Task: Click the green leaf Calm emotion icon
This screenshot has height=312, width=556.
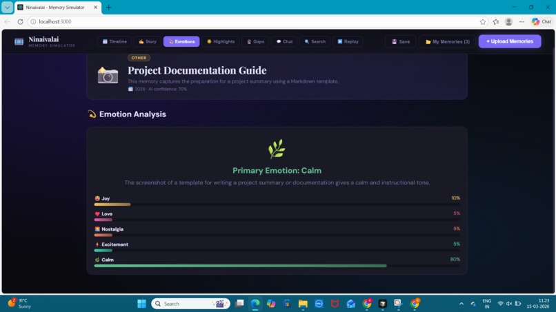Action: click(x=277, y=149)
